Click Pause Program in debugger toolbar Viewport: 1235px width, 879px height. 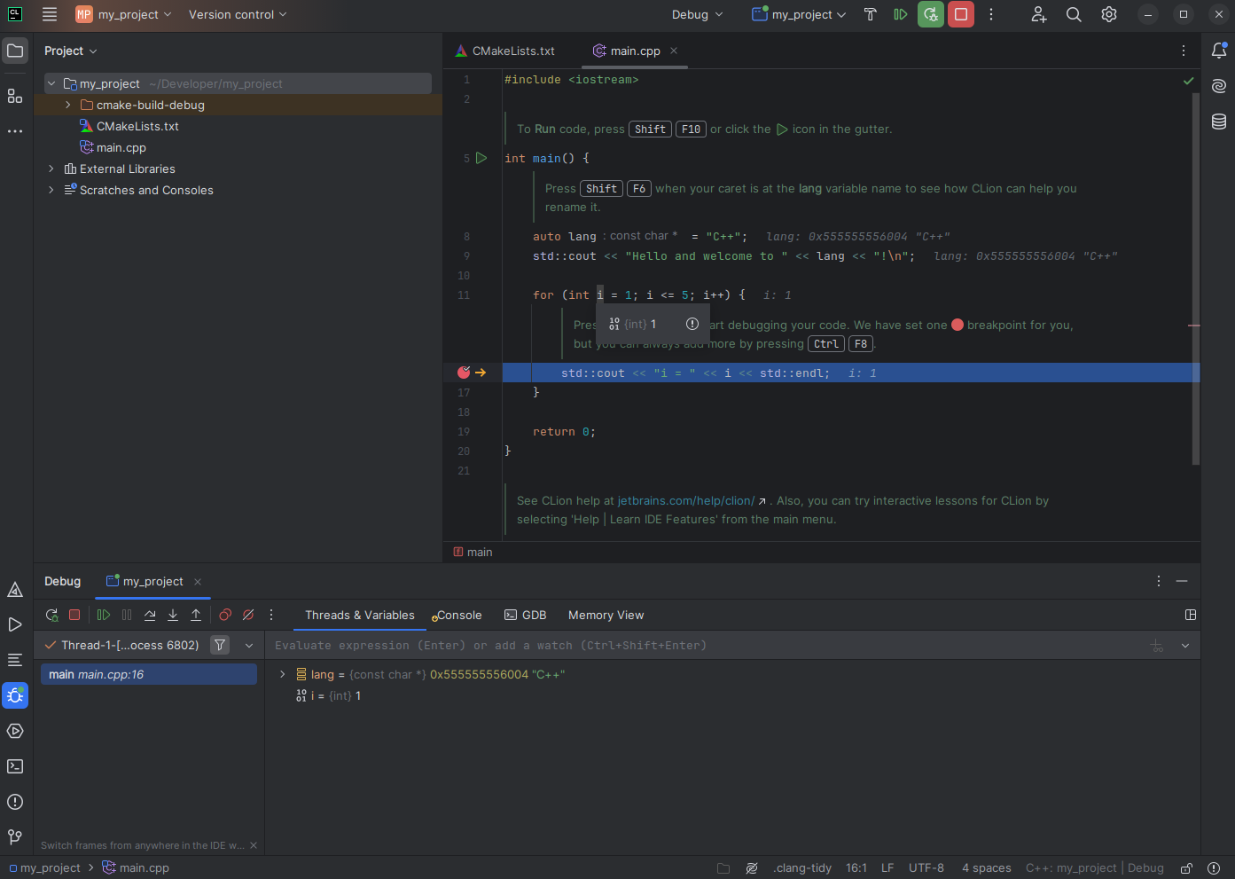pyautogui.click(x=127, y=615)
